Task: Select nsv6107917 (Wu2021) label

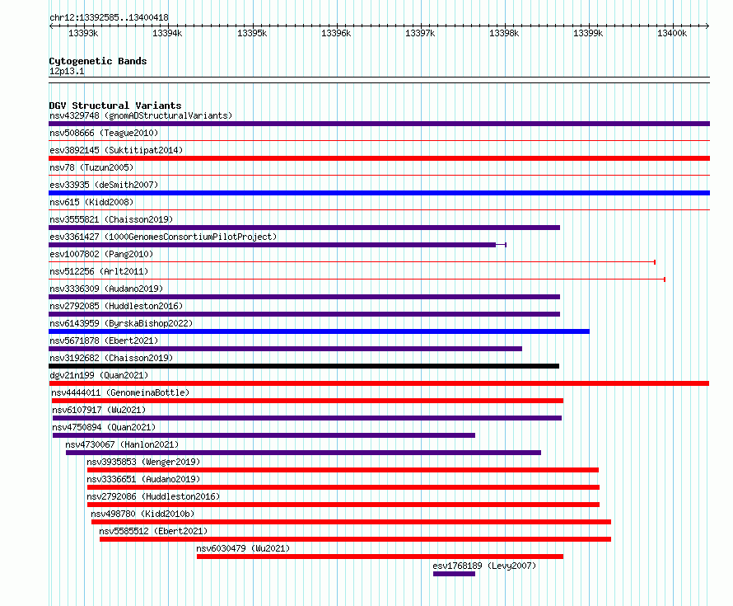Action: click(x=99, y=410)
